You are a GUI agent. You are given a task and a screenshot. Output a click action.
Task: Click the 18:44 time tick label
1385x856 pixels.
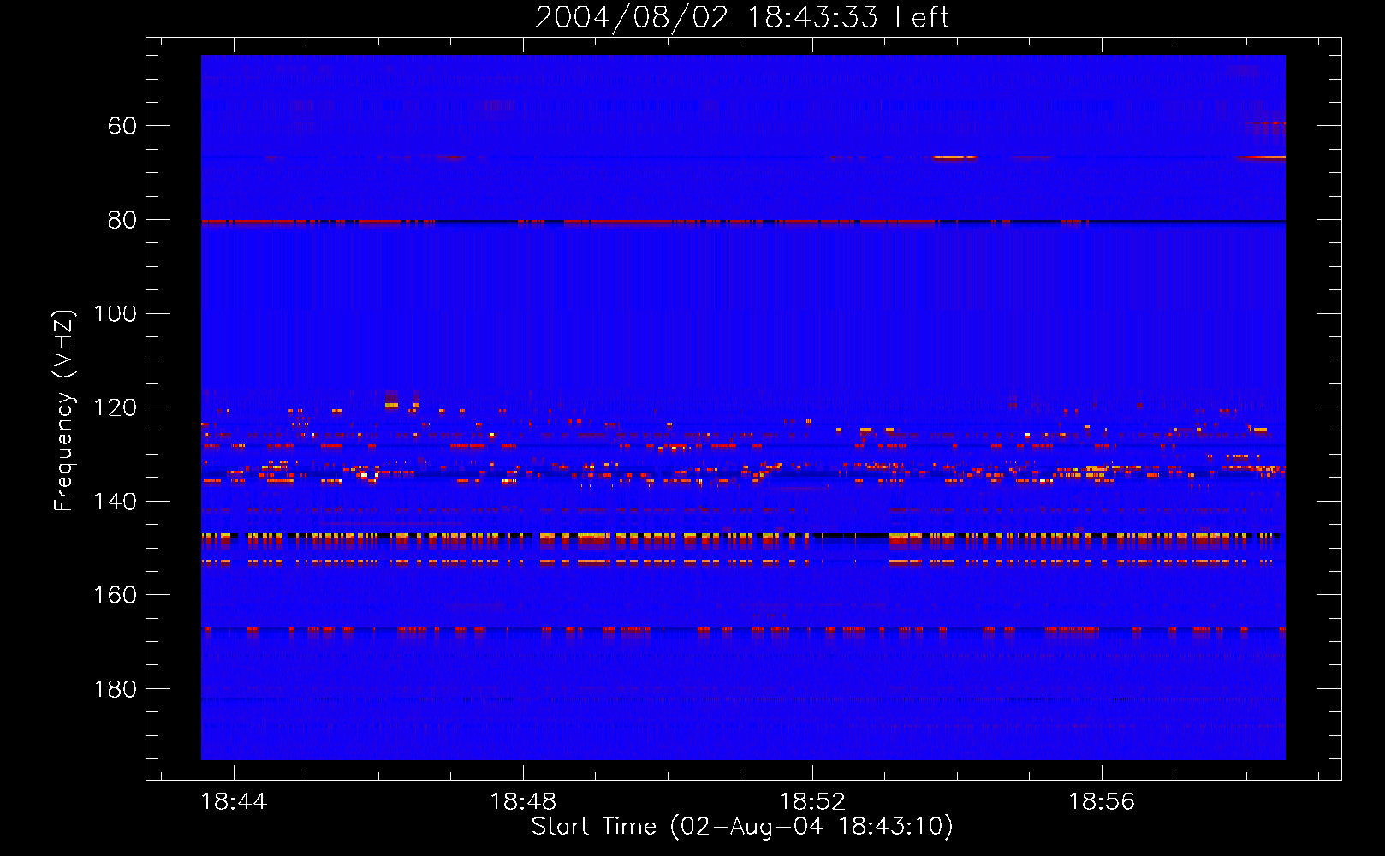point(234,802)
